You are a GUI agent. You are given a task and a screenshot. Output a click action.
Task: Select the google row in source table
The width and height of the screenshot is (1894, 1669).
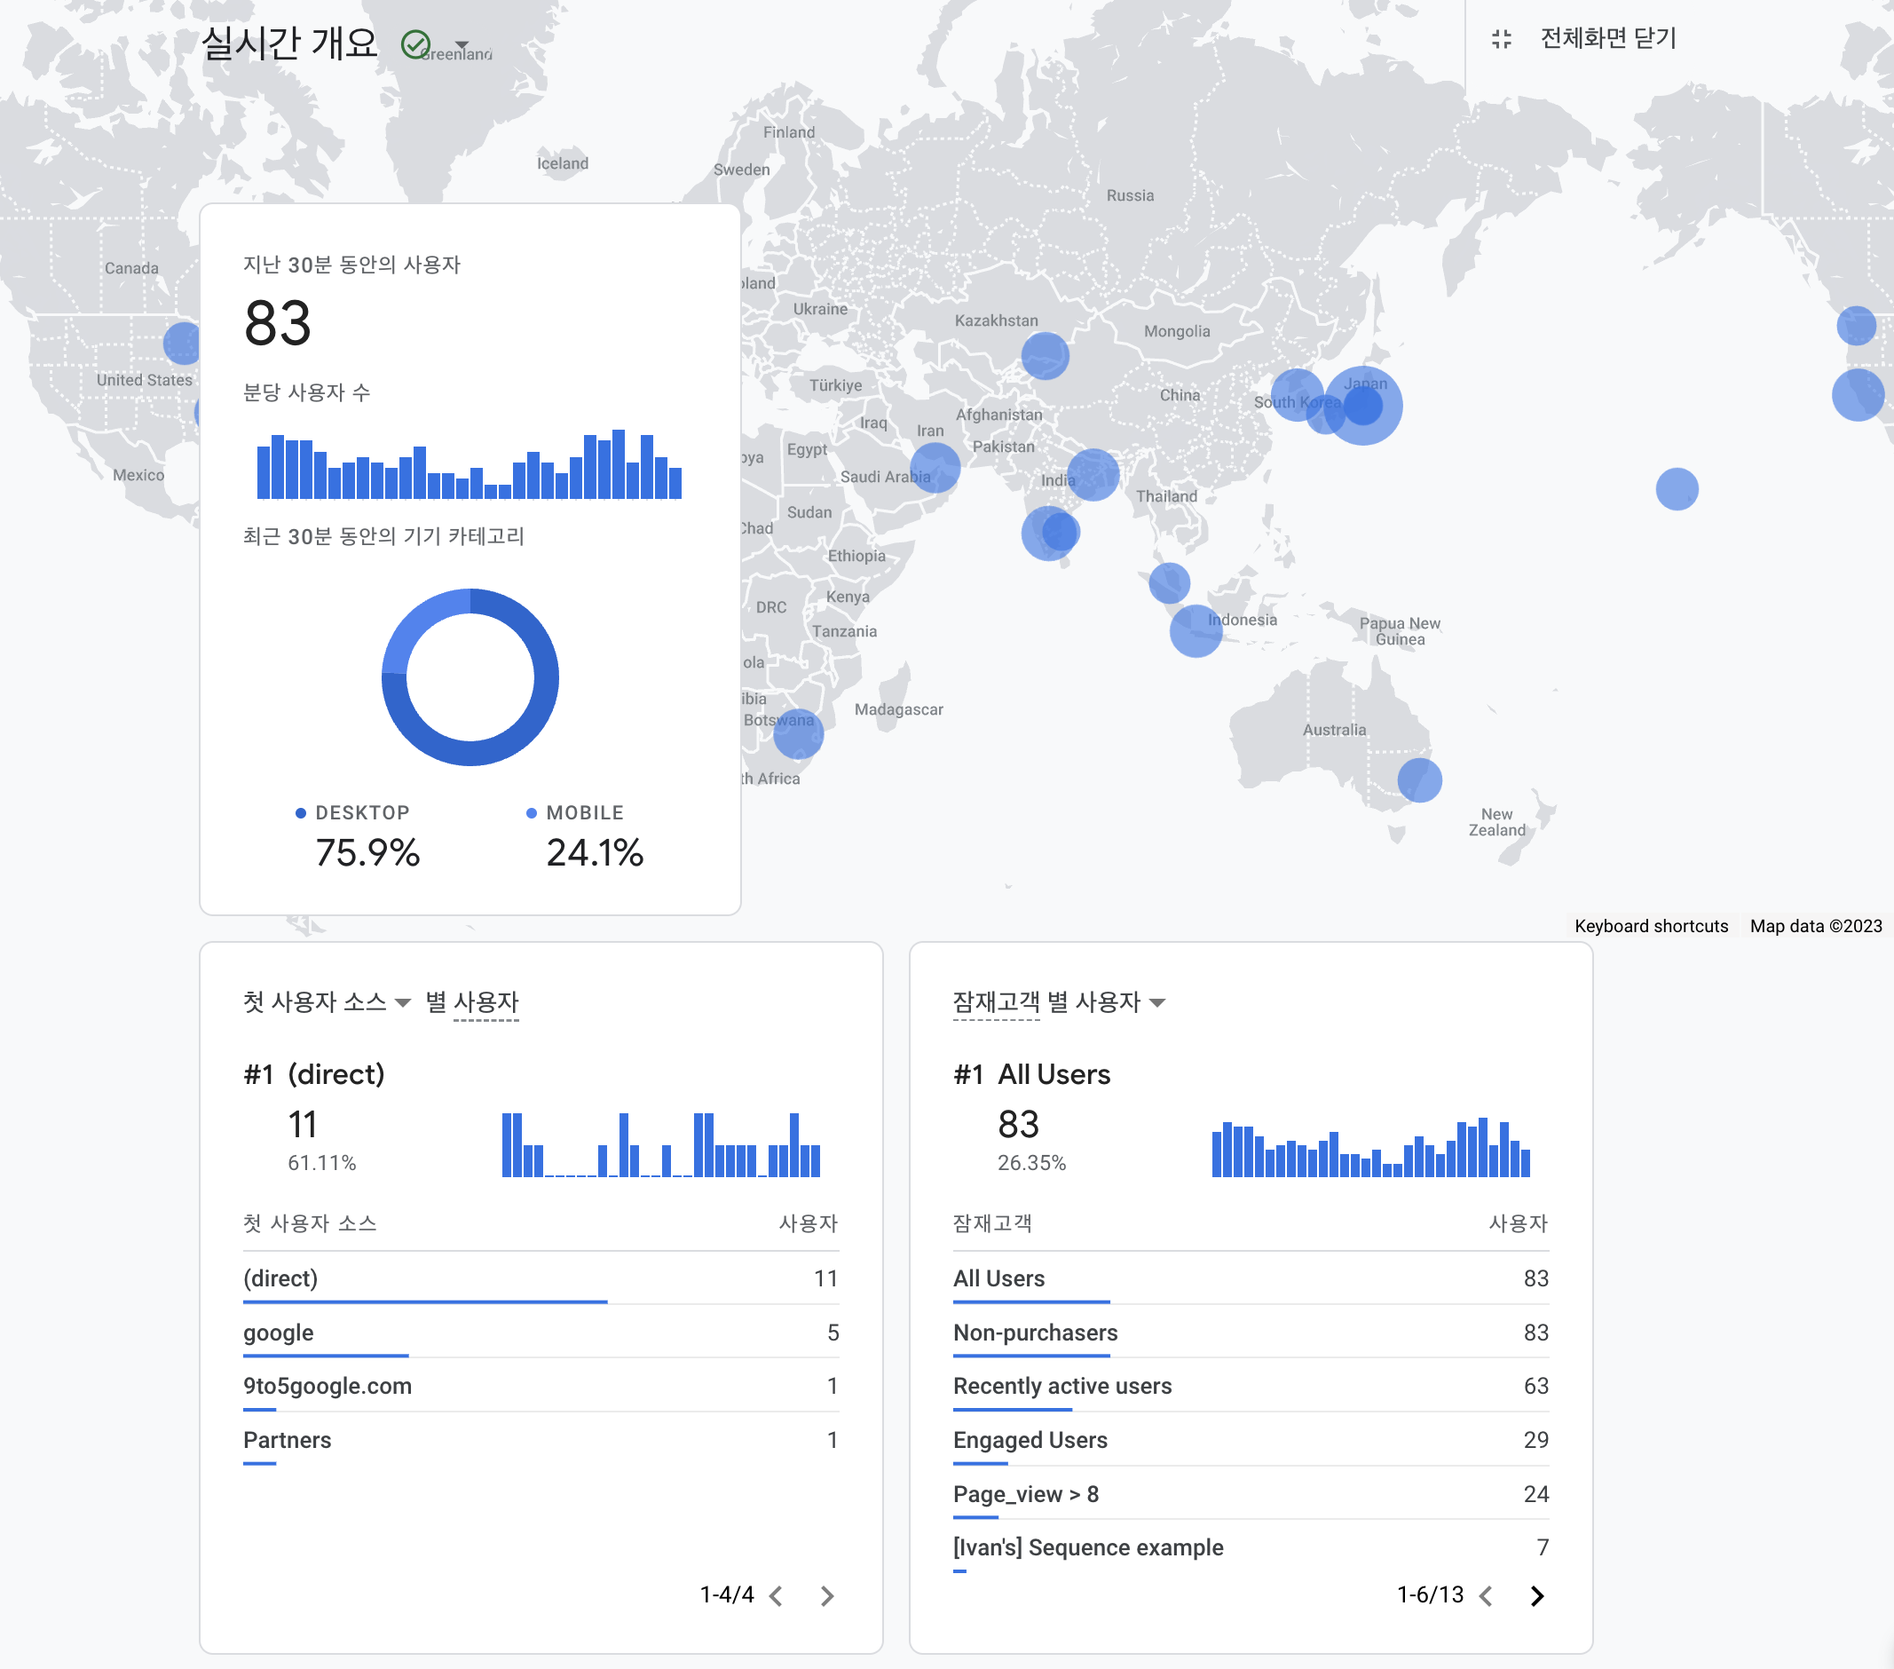tap(278, 1333)
